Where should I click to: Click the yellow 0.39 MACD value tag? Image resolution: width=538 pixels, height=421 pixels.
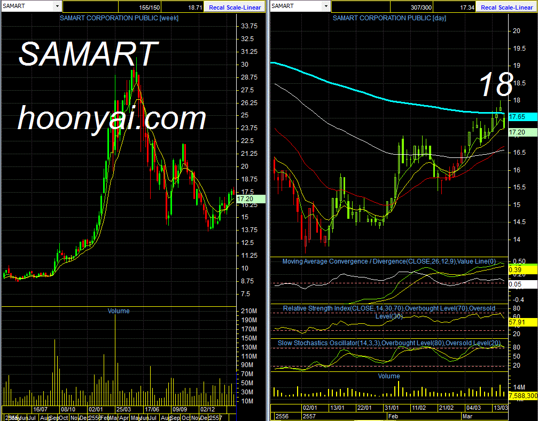click(x=523, y=269)
